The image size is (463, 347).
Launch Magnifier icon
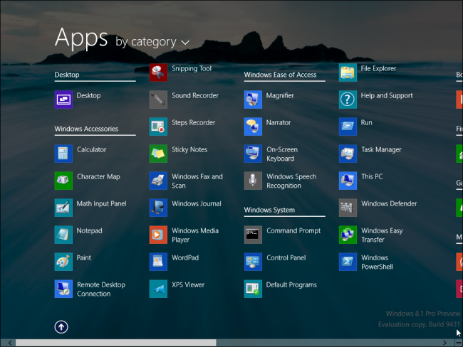click(x=253, y=100)
